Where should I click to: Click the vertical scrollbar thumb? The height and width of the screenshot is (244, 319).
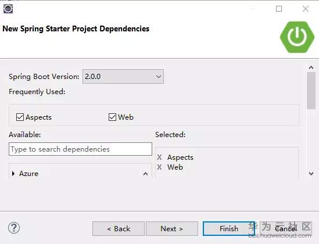coord(311,91)
